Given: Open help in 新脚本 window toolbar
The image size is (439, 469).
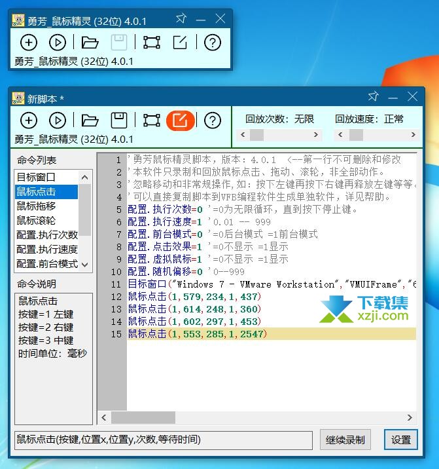Looking at the screenshot, I should (x=213, y=121).
